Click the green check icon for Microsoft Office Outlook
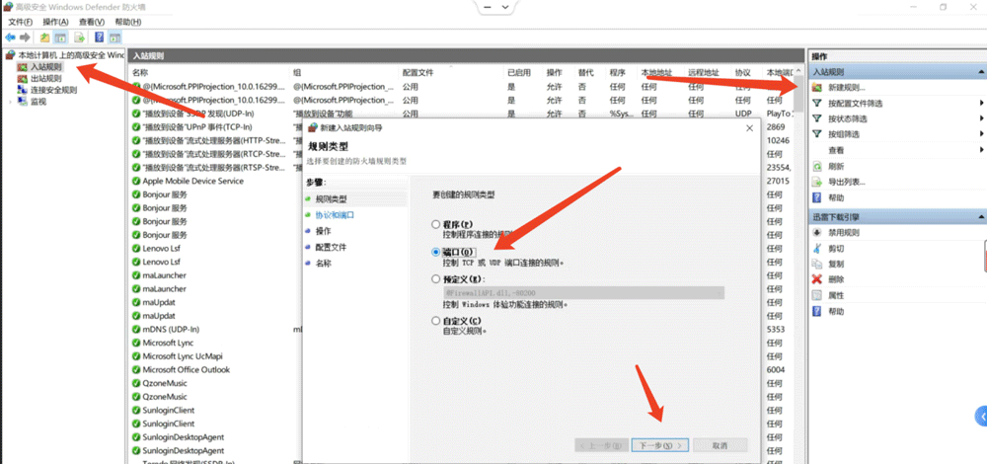The height and width of the screenshot is (464, 987). pos(136,369)
